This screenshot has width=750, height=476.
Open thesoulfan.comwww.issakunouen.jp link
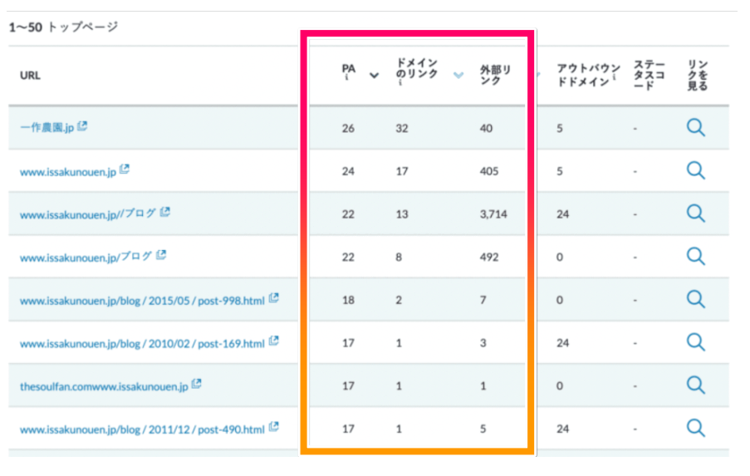[x=104, y=386]
